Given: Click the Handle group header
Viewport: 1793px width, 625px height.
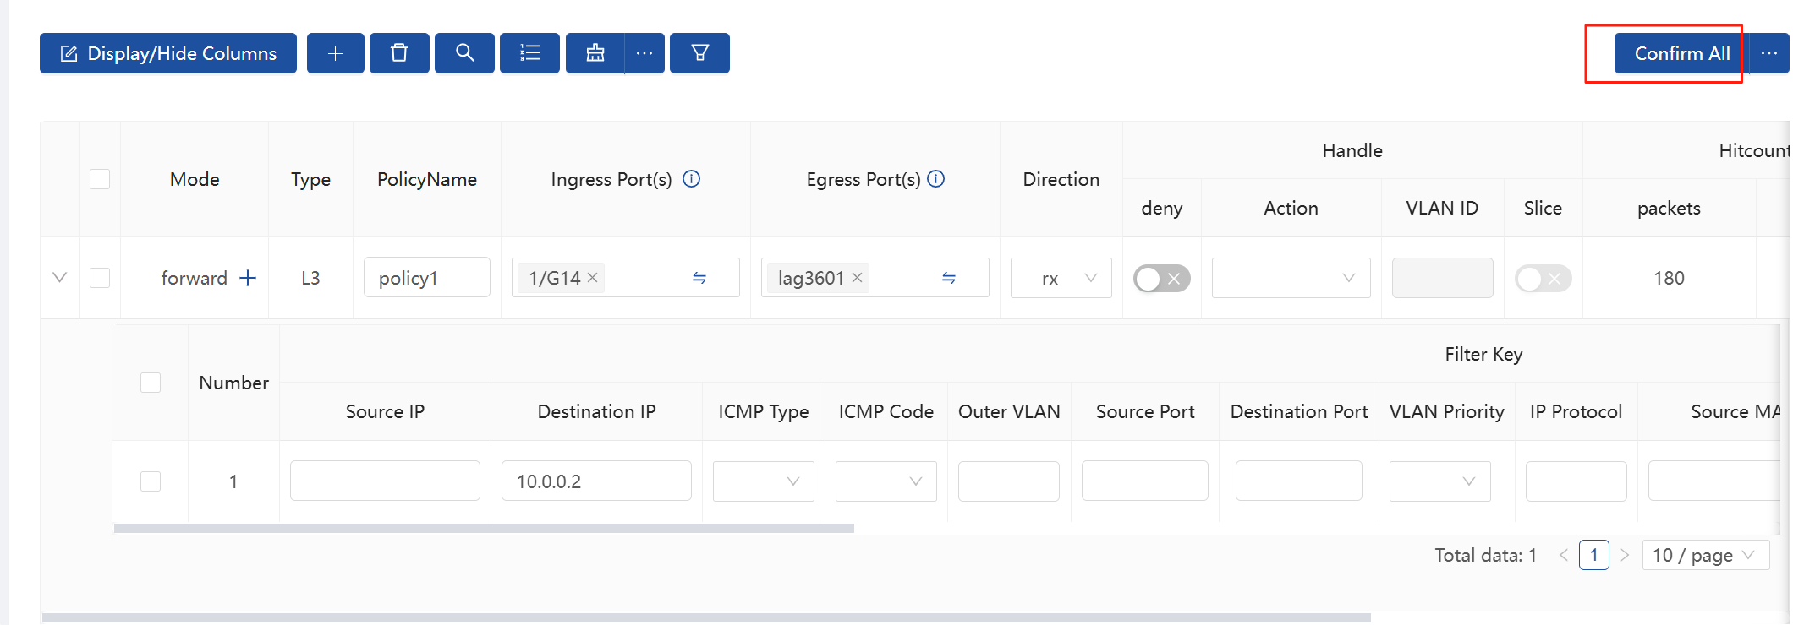Looking at the screenshot, I should [1352, 150].
